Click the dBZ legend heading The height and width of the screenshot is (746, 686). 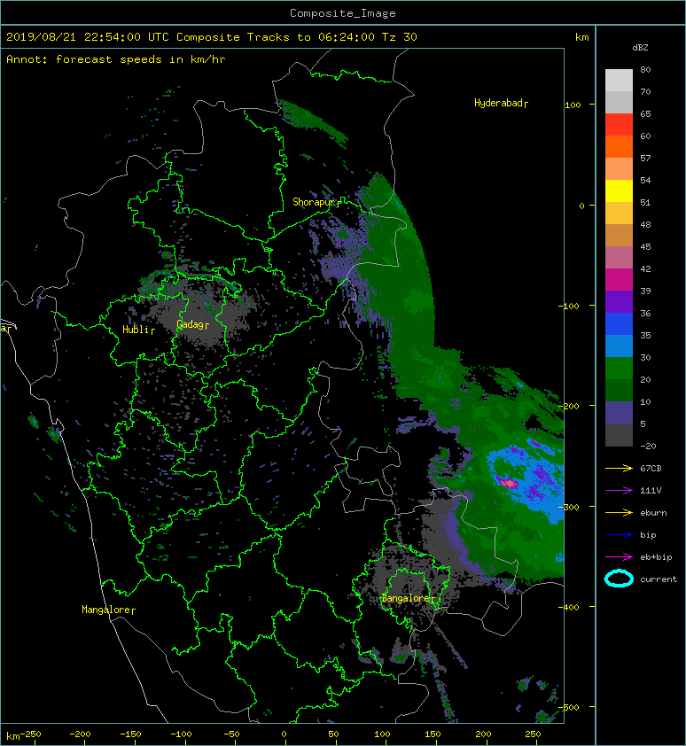(640, 48)
